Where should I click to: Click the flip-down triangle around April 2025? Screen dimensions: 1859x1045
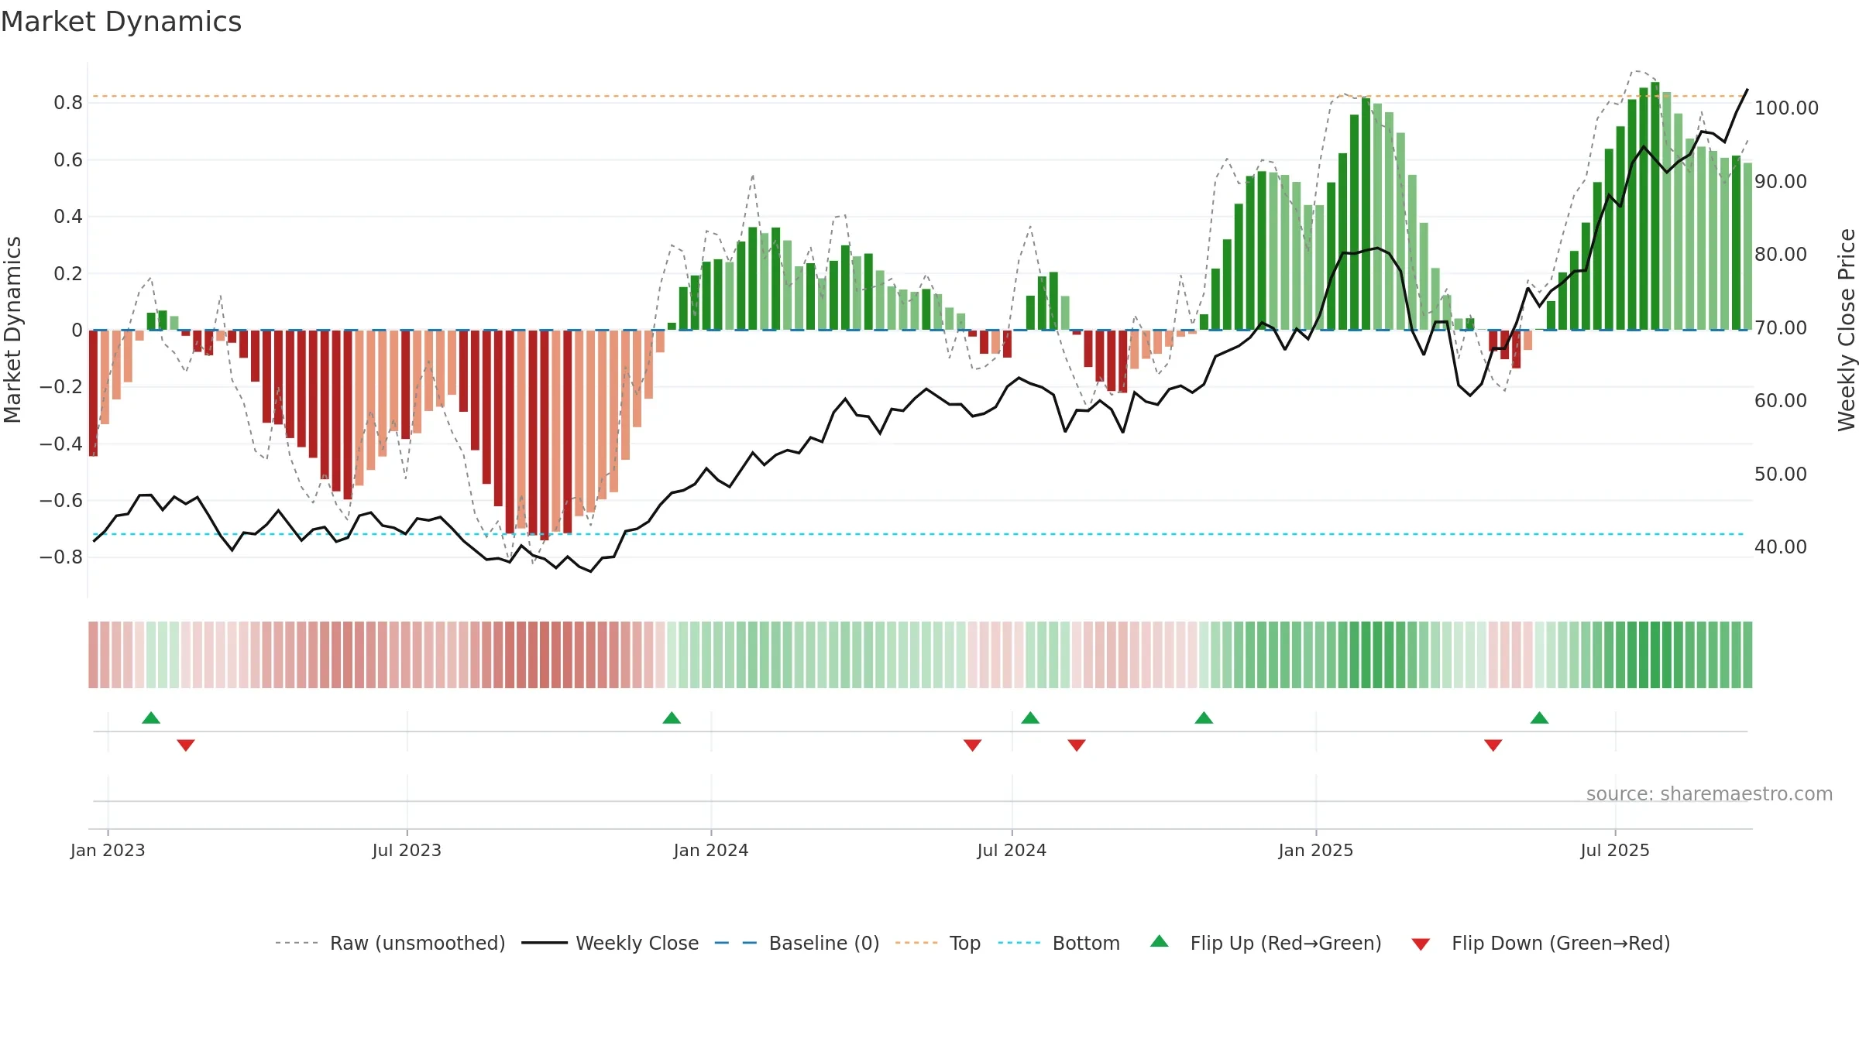pos(1493,745)
